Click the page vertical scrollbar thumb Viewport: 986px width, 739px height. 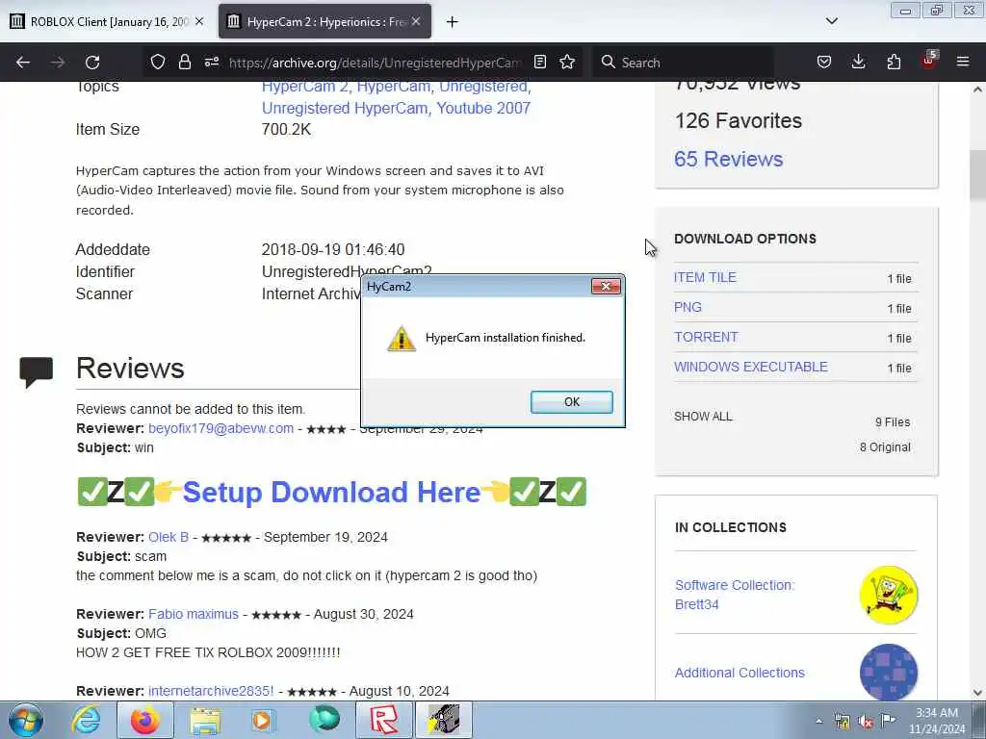pyautogui.click(x=977, y=175)
